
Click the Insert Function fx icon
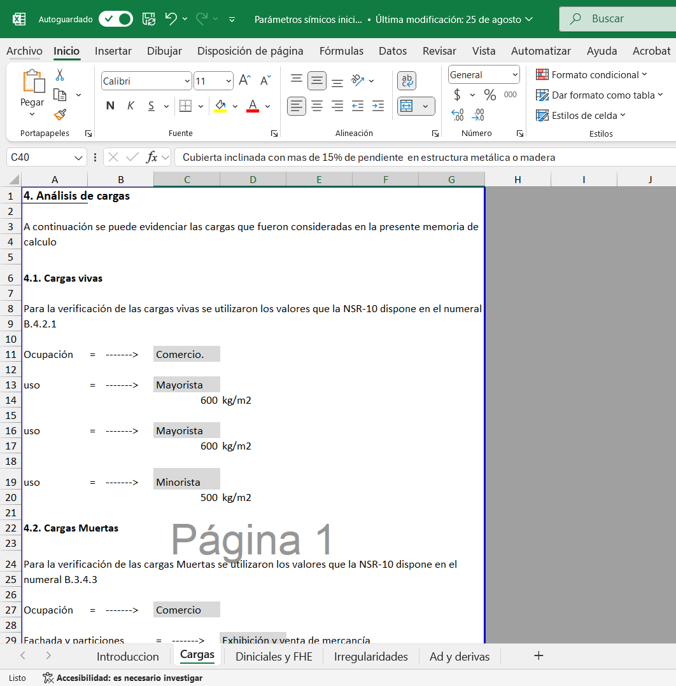pyautogui.click(x=151, y=157)
